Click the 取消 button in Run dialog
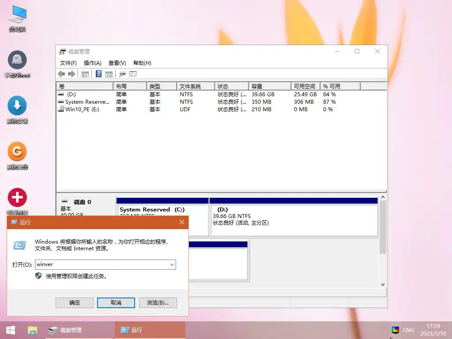The height and width of the screenshot is (339, 452). point(116,303)
